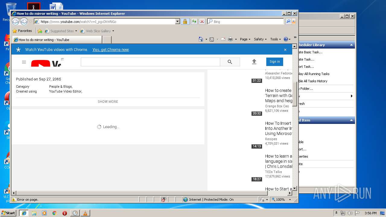386x217 pixels.
Task: Open the Help question mark icon
Action: (x=286, y=39)
